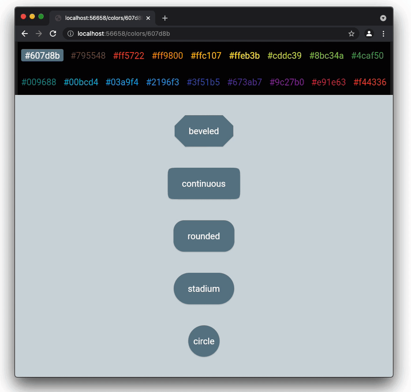Bookmark this page with the star icon
The width and height of the screenshot is (411, 392).
click(x=351, y=34)
